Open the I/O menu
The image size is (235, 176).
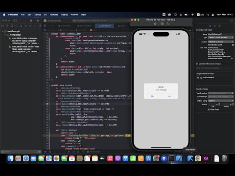tap(46, 15)
